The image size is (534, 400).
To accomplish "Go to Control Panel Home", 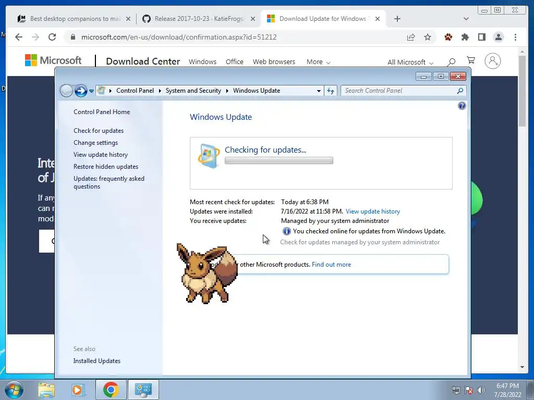I will click(x=102, y=112).
